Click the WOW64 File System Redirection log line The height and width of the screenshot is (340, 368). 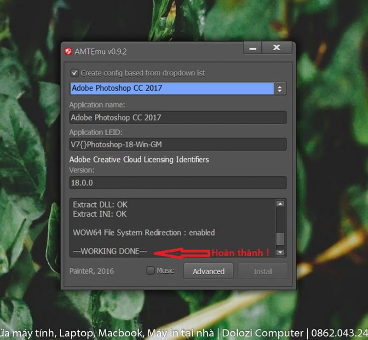click(144, 233)
